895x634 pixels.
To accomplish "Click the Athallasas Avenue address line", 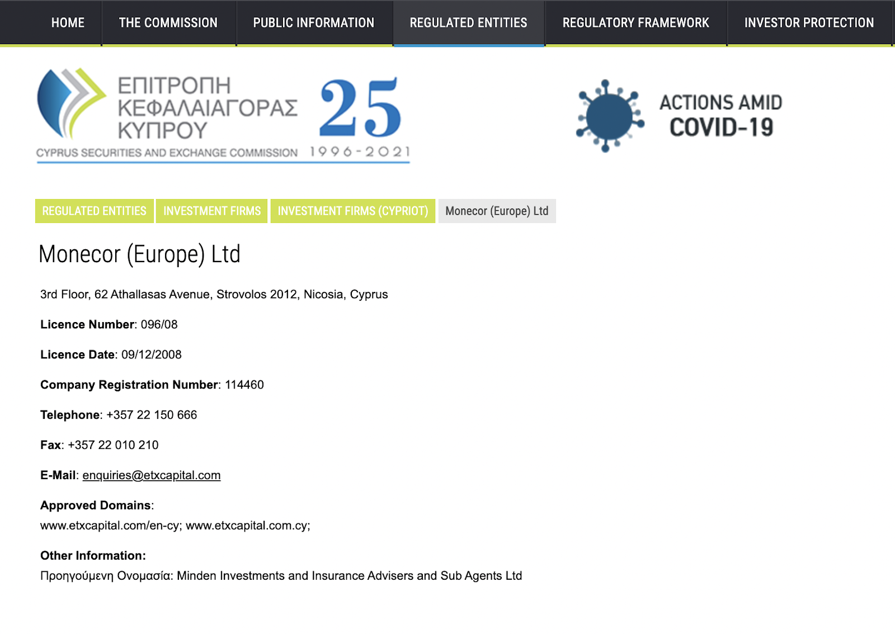I will tap(214, 295).
